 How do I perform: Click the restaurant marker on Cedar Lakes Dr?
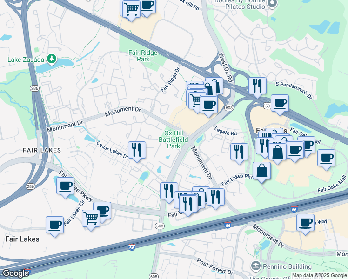(137, 150)
